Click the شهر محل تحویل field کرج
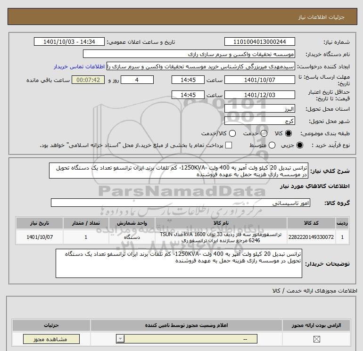363x351 pixels. coord(259,121)
